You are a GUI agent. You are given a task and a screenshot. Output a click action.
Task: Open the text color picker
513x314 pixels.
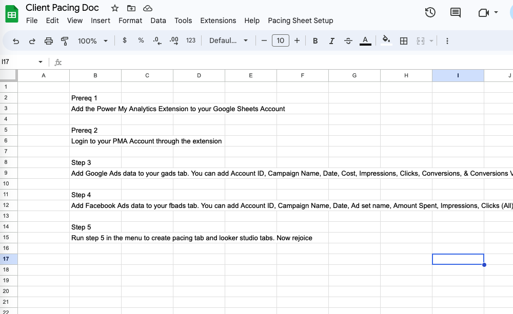(x=365, y=41)
